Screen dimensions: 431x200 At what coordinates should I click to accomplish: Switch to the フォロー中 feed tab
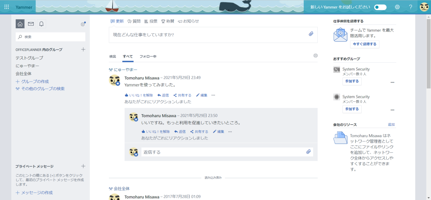click(148, 56)
